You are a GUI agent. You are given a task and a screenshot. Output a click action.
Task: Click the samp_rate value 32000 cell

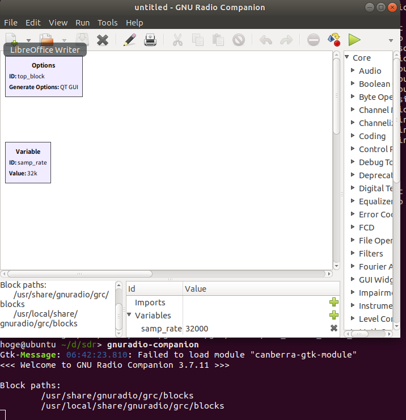[x=197, y=329]
